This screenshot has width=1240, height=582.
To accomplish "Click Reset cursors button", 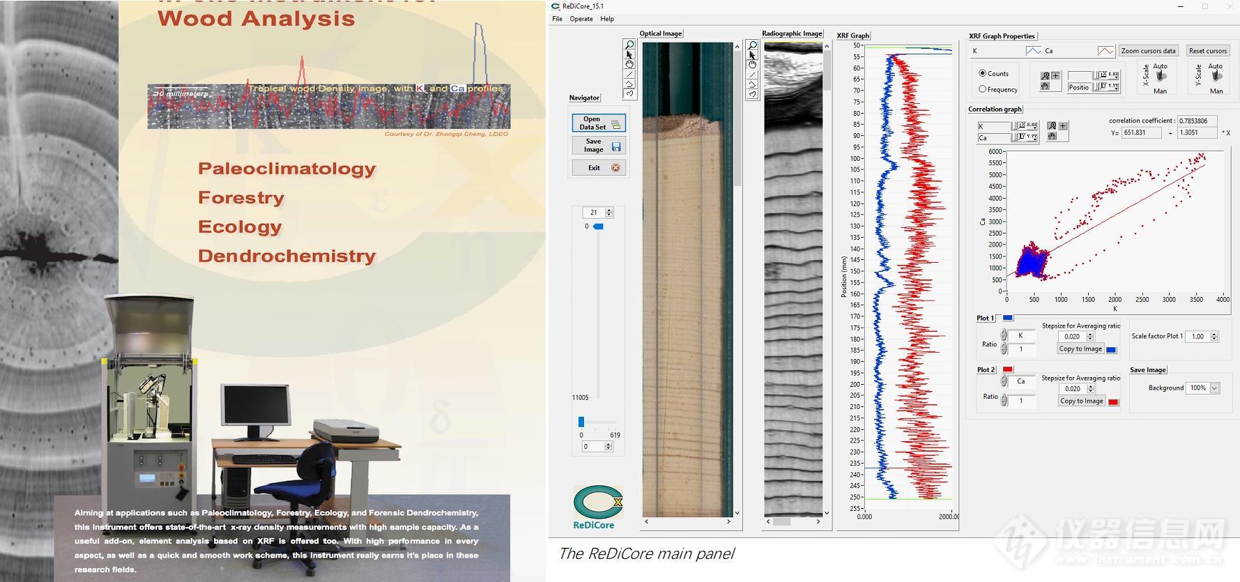I will click(x=1207, y=51).
